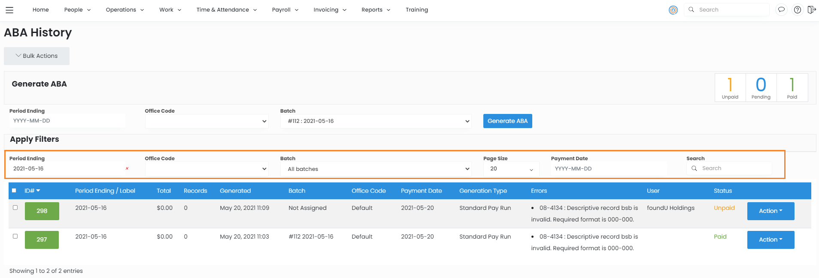Open the Page Size dropdown showing 20
Screen dimensions: 819x278
(x=511, y=169)
